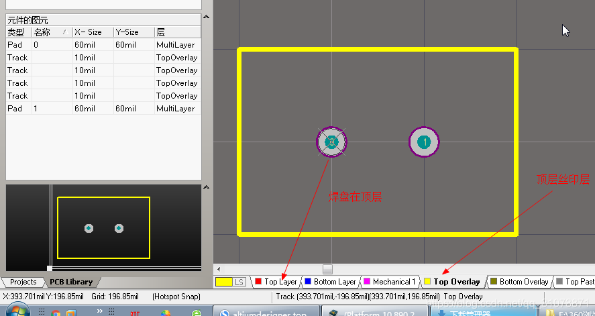
Task: Open the Windows Start menu
Action: [x=15, y=311]
